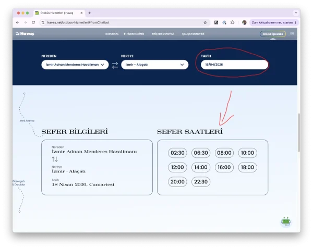Open the extensions puzzle icon
313x249 pixels.
[x=232, y=22]
